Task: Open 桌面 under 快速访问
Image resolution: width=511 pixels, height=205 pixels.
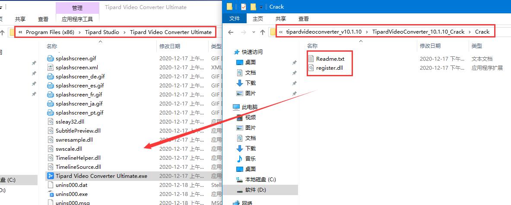Action: tap(250, 62)
